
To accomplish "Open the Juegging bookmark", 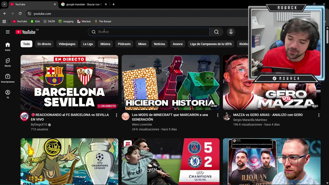I will click(66, 21).
